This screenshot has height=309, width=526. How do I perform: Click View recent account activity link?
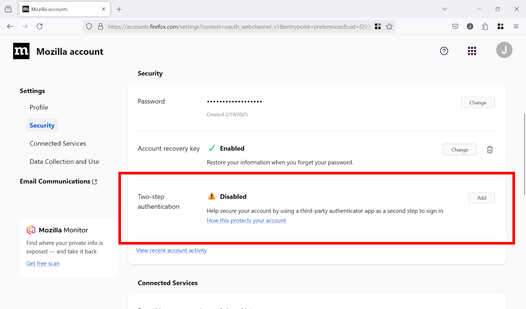171,250
